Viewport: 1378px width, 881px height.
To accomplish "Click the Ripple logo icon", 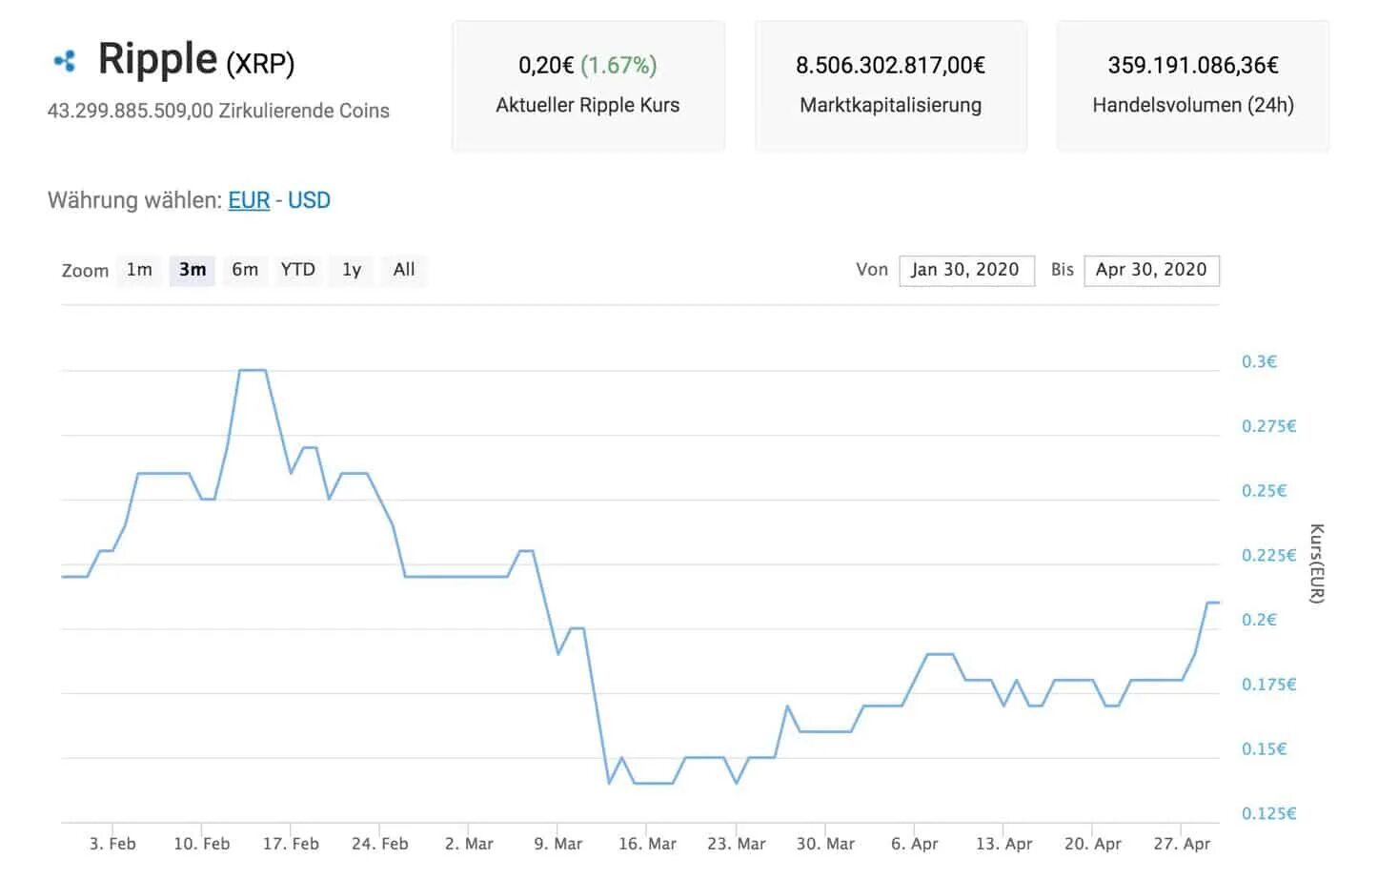I will click(65, 62).
